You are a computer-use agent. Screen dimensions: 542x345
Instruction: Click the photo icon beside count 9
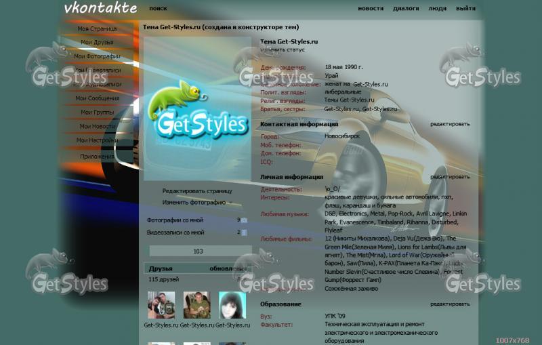click(244, 220)
